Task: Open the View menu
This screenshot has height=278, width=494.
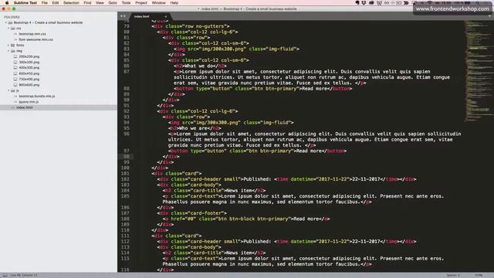Action: (x=100, y=2)
